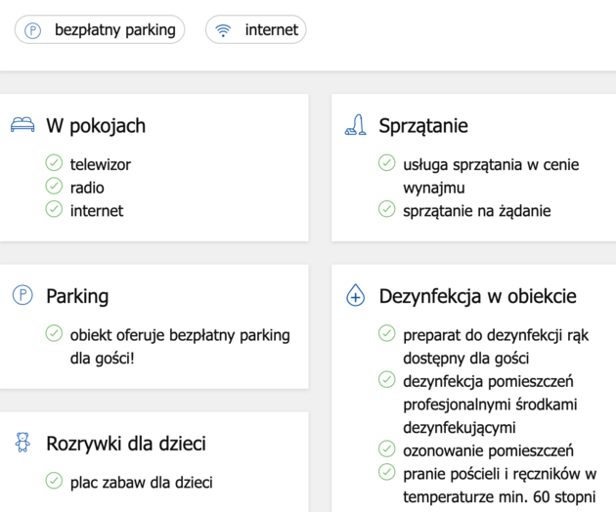Select the internet amenity chip

pyautogui.click(x=256, y=30)
